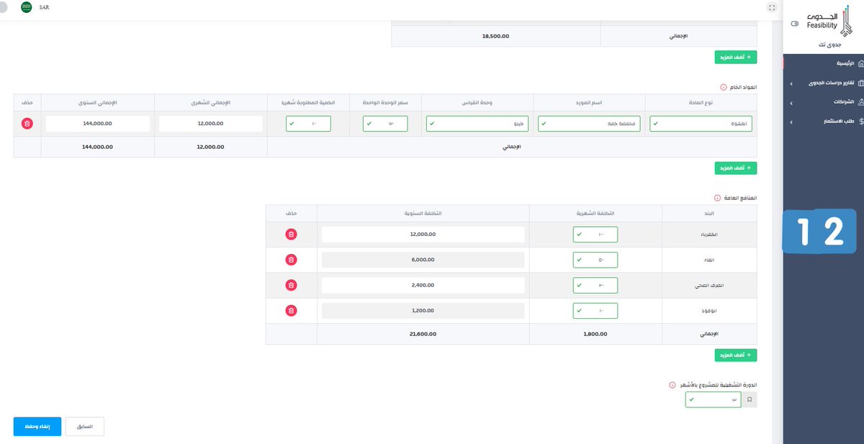Click the 1,800.00 utilities monthly total

pos(595,334)
